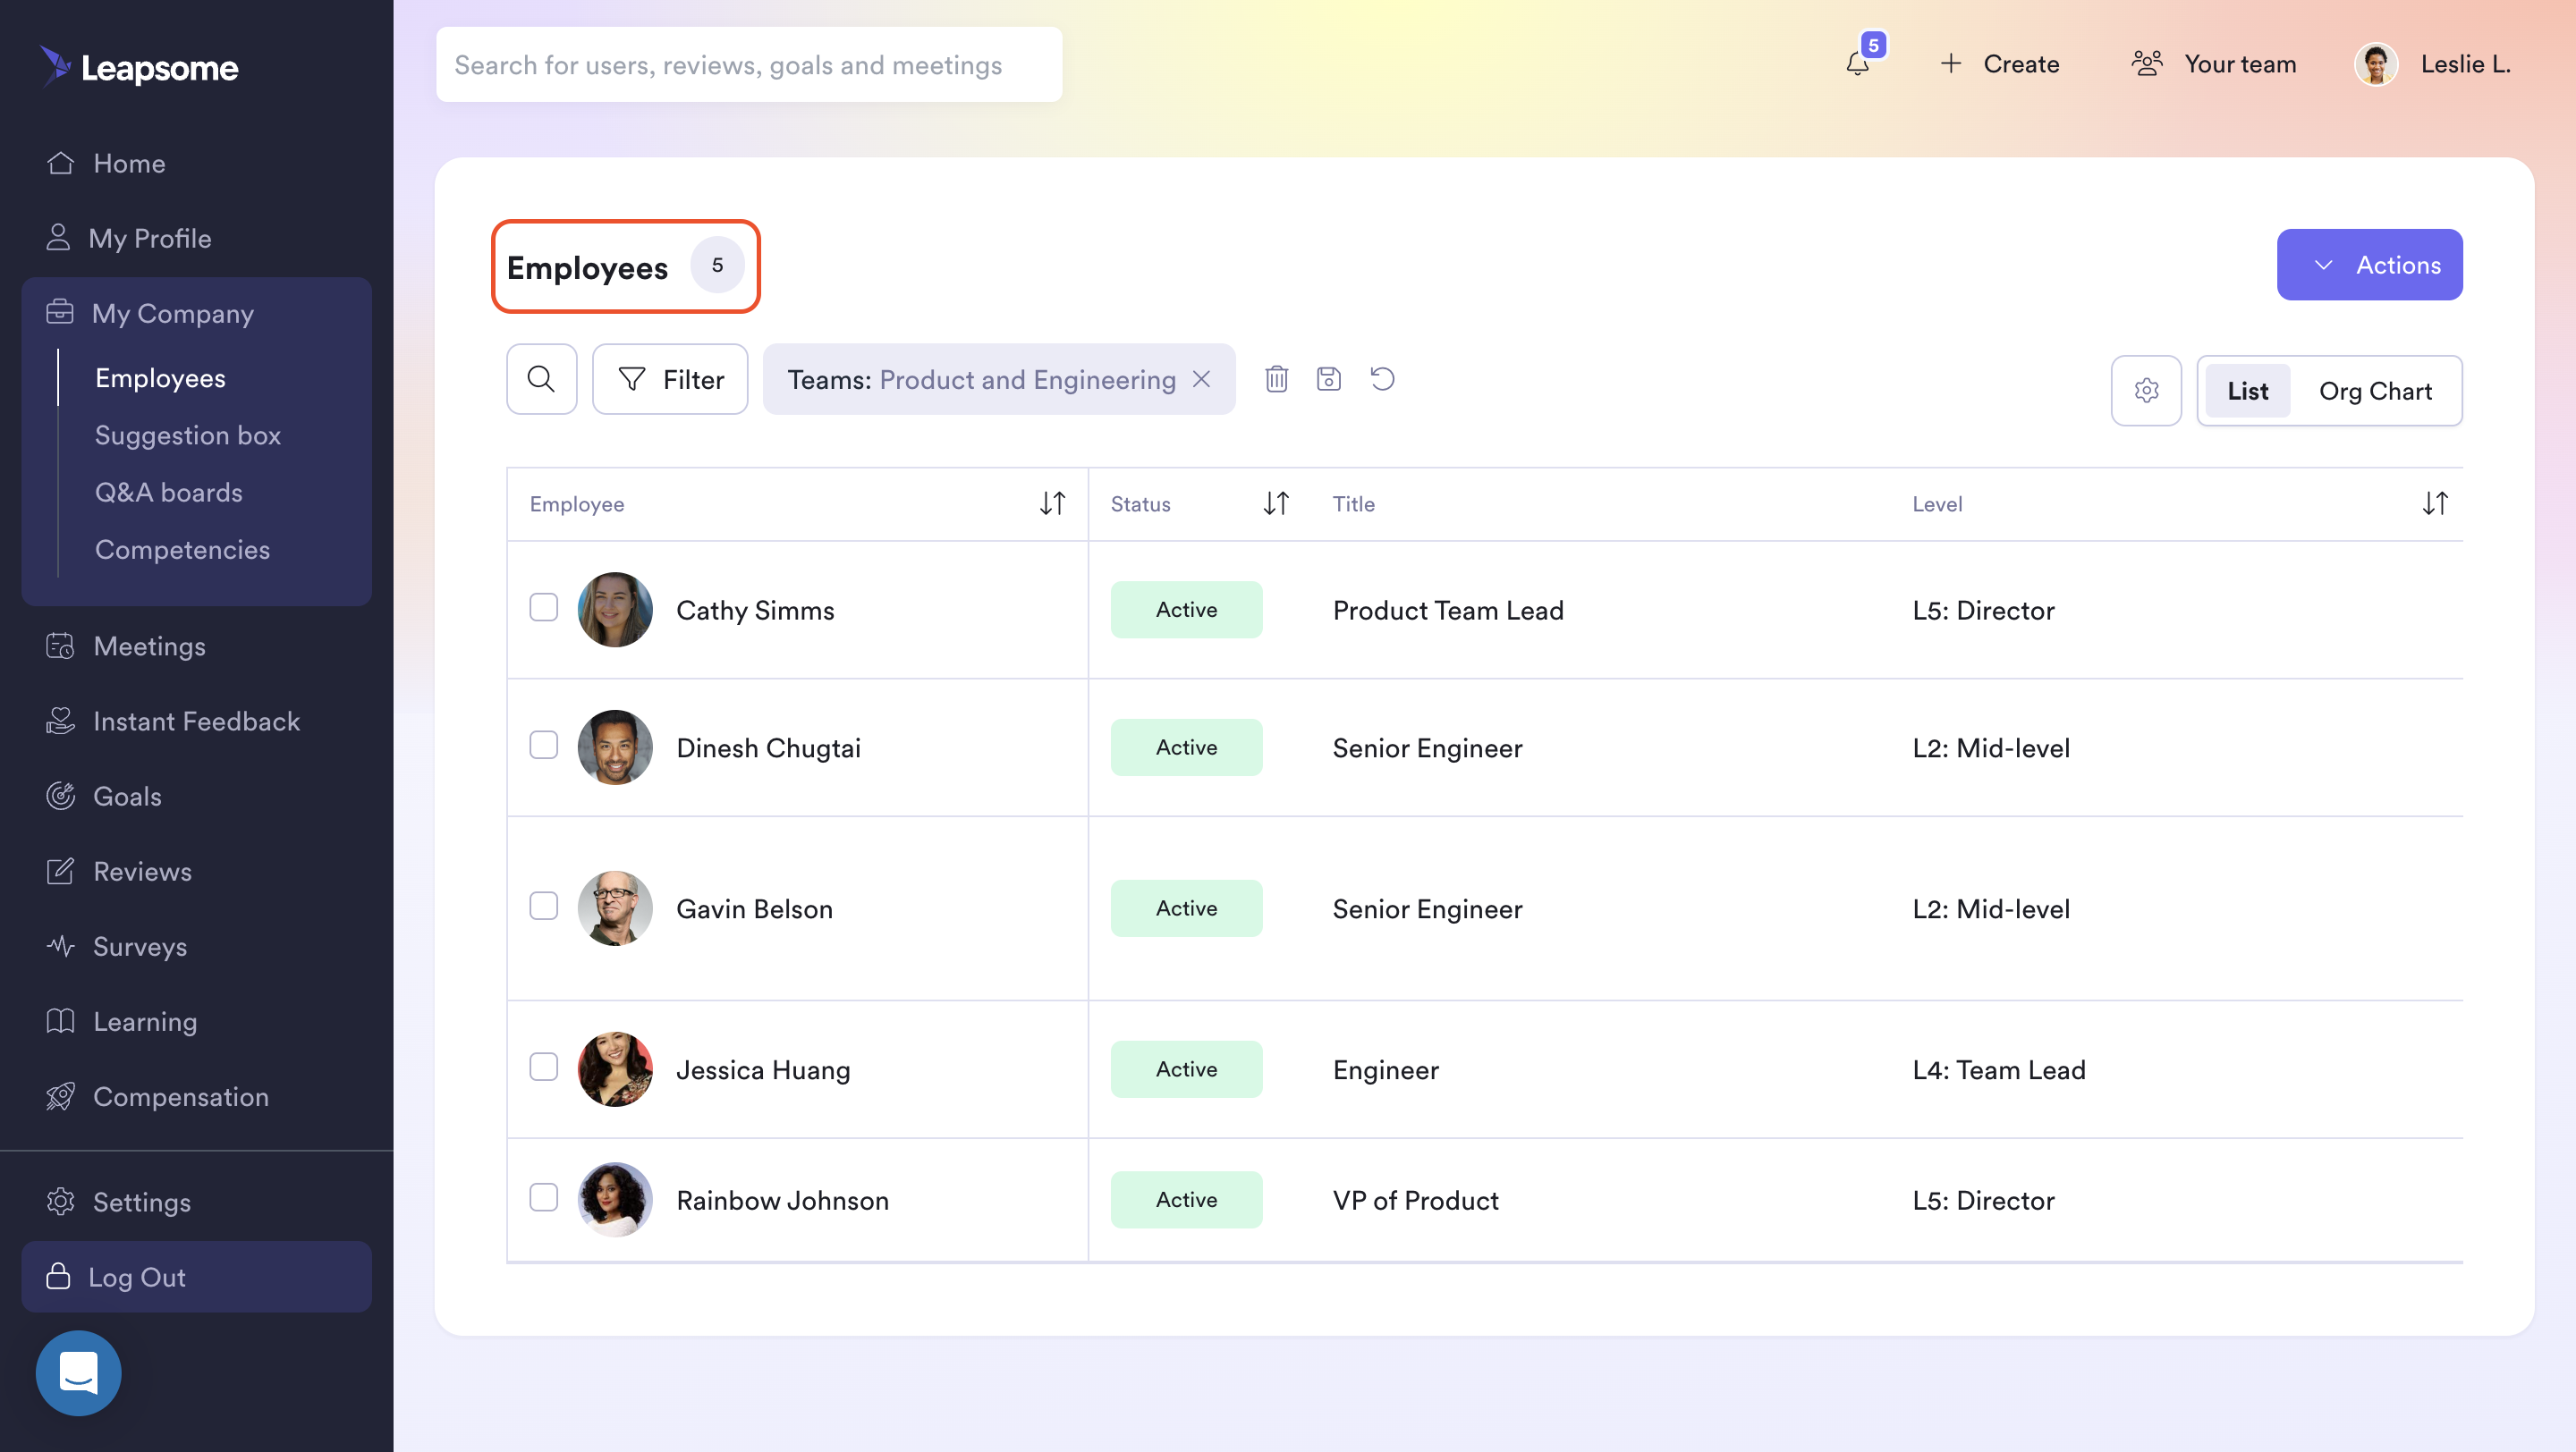Viewport: 2576px width, 1452px height.
Task: Sort by the Employee column arrows
Action: coord(1052,503)
